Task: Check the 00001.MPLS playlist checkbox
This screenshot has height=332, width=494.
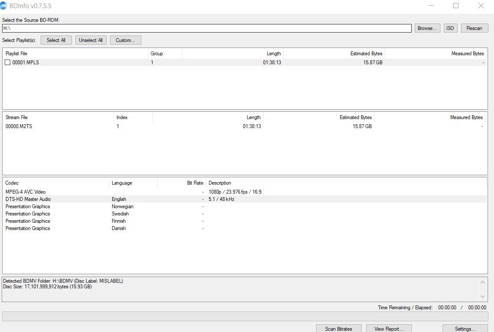Action: (8, 63)
